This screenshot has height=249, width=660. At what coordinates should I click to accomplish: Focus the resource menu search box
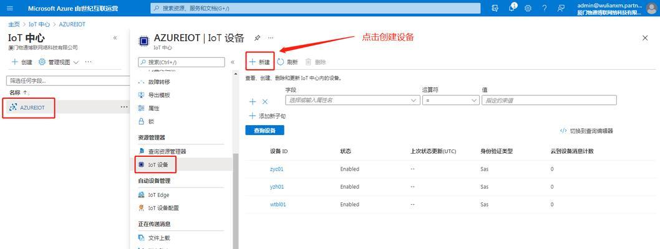click(x=182, y=62)
